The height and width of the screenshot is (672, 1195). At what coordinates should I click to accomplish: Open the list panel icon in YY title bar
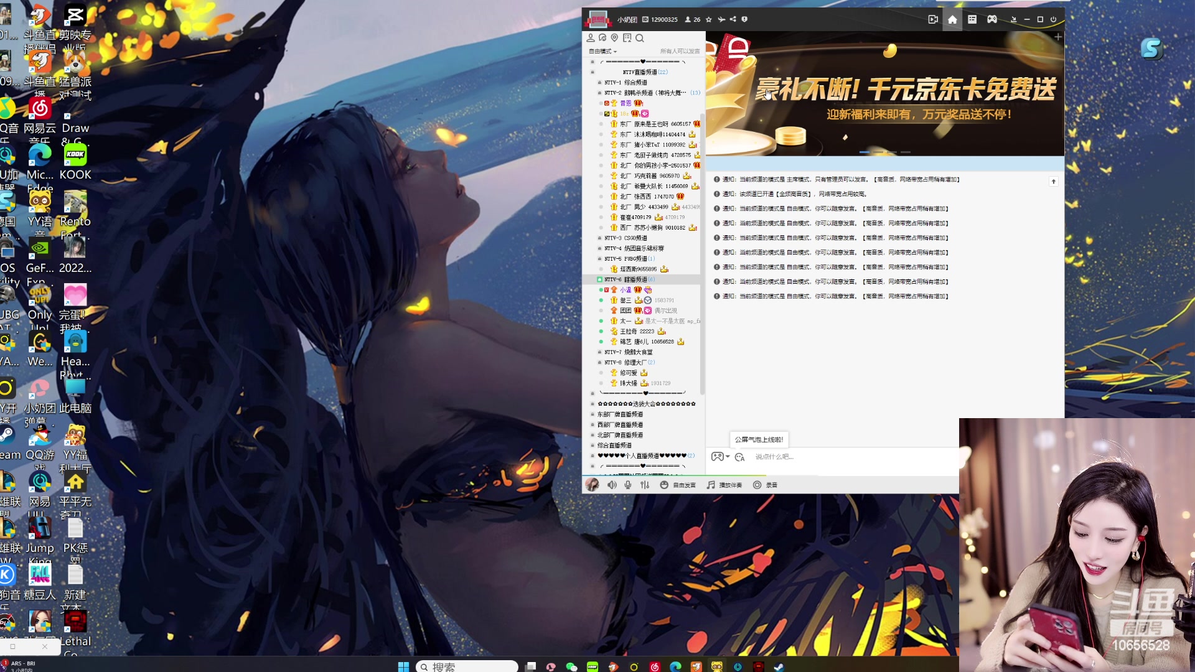point(972,19)
